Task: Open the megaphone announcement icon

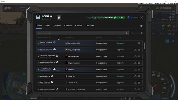Action: 141,26
